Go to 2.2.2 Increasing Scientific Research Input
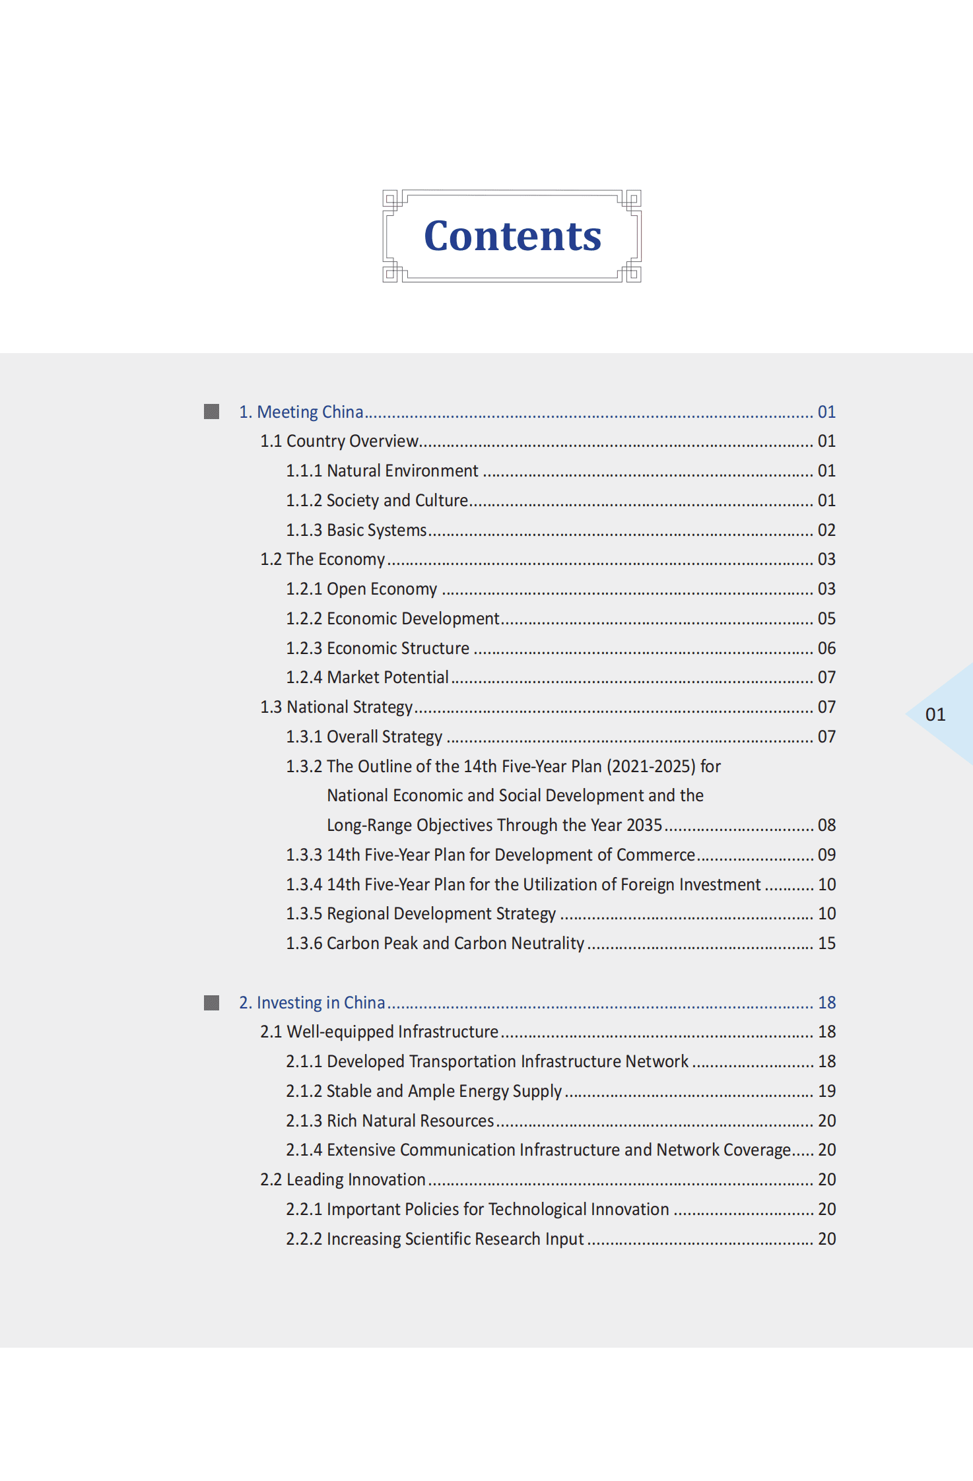This screenshot has width=973, height=1481. coord(435,1239)
